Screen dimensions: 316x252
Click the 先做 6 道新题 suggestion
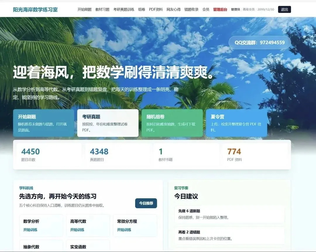click(230, 214)
